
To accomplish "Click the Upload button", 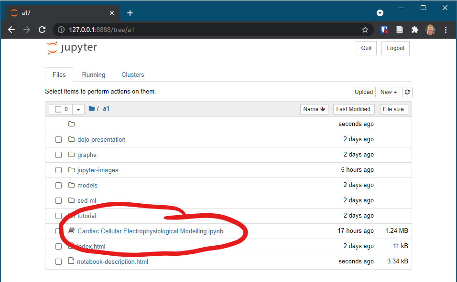I will (x=363, y=92).
